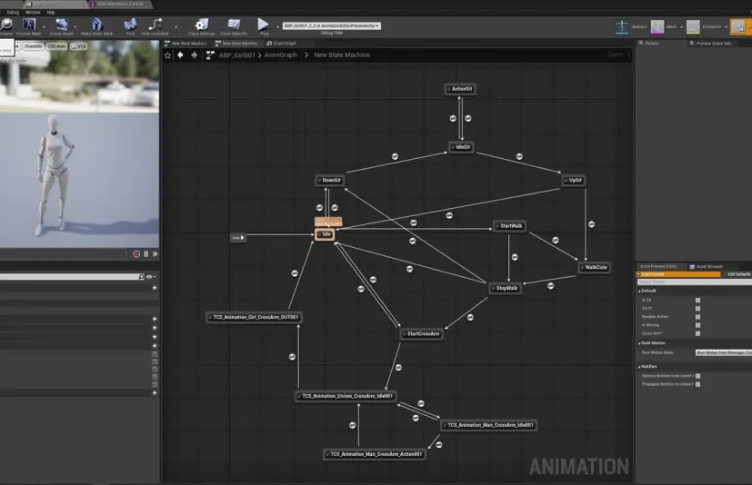Toggle the Cross Arm? checkbox
Screen dimensions: 752x485
(697, 333)
